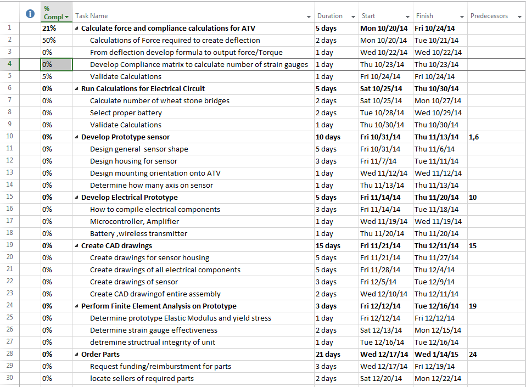Select 'Request funding/reimburstment for parts'

pyautogui.click(x=160, y=366)
